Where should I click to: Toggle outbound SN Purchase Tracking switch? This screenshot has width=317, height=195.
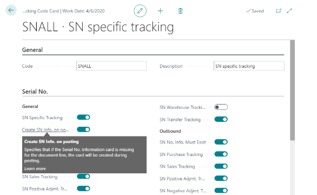(x=221, y=154)
